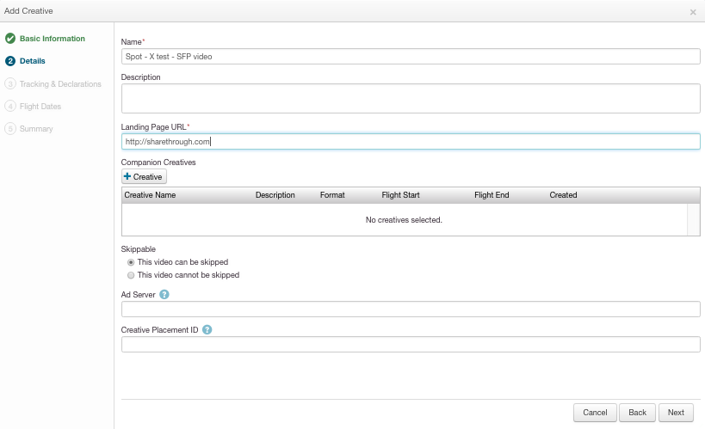Go to the Next step
The height and width of the screenshot is (429, 705).
point(676,413)
